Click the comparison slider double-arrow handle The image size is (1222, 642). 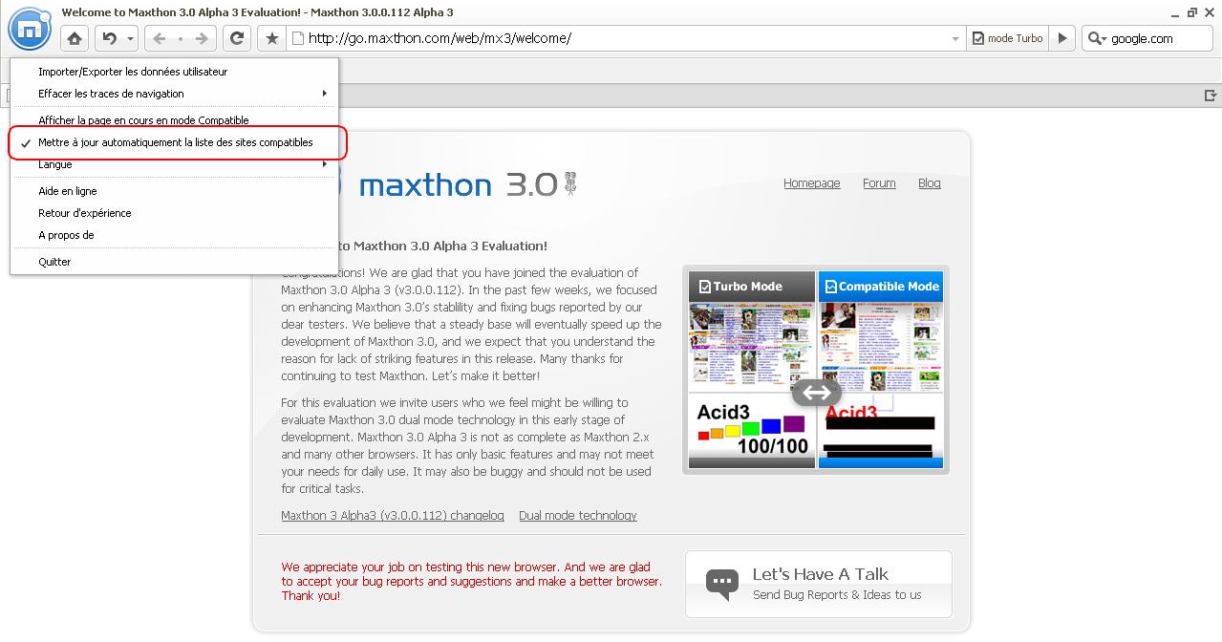817,392
